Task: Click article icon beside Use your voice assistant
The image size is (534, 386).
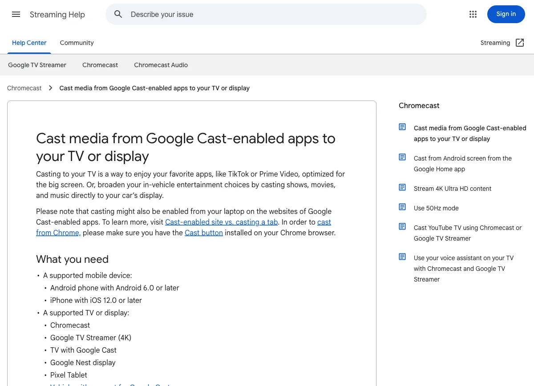Action: click(x=402, y=257)
